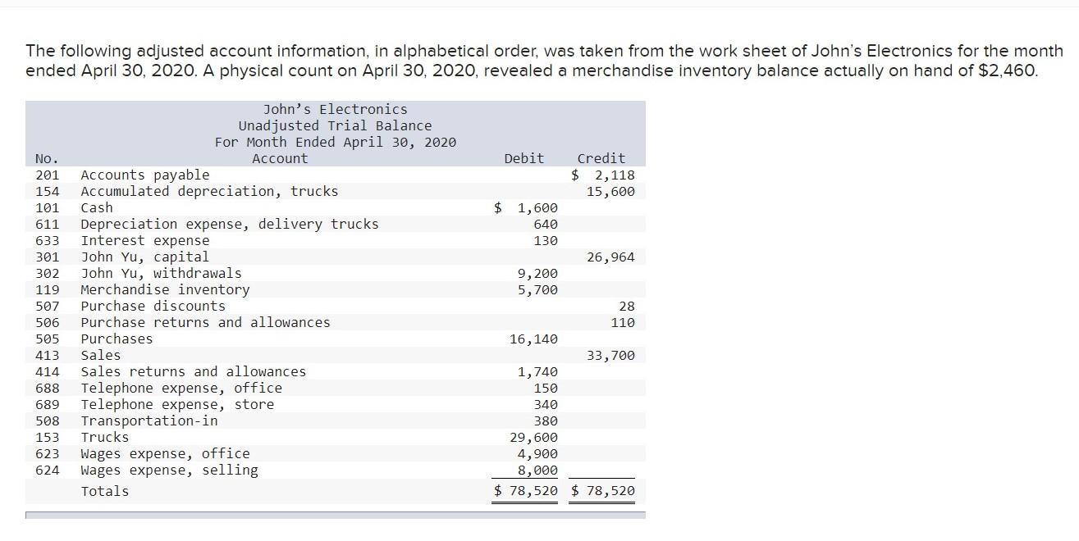
Task: Click the Transportation-in account name
Action: pyautogui.click(x=149, y=421)
